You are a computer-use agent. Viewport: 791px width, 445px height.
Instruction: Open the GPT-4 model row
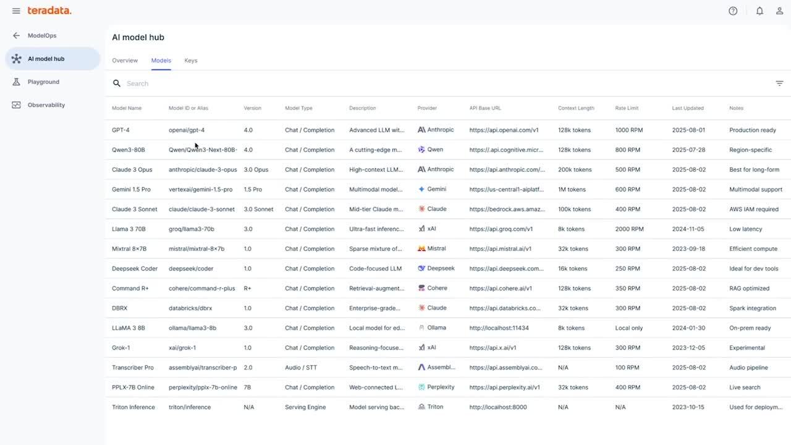[121, 130]
